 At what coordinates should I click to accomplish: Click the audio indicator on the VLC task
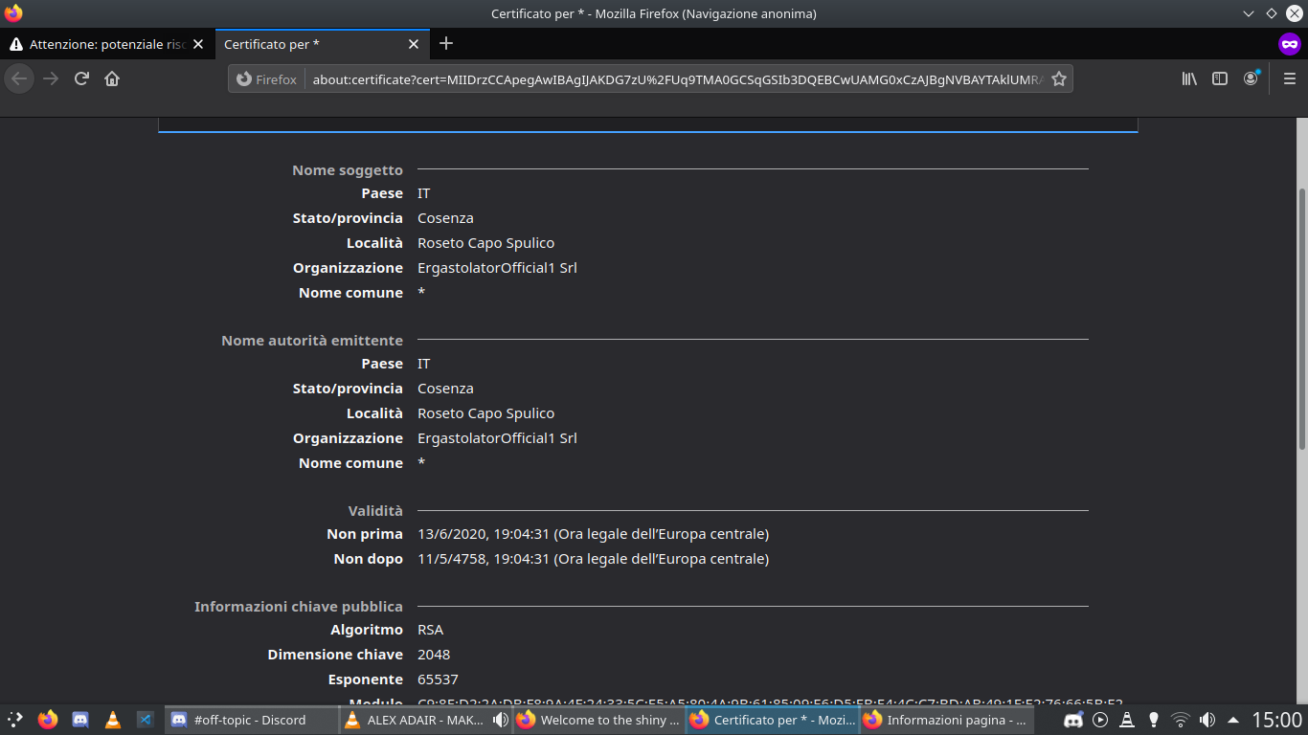pyautogui.click(x=500, y=720)
